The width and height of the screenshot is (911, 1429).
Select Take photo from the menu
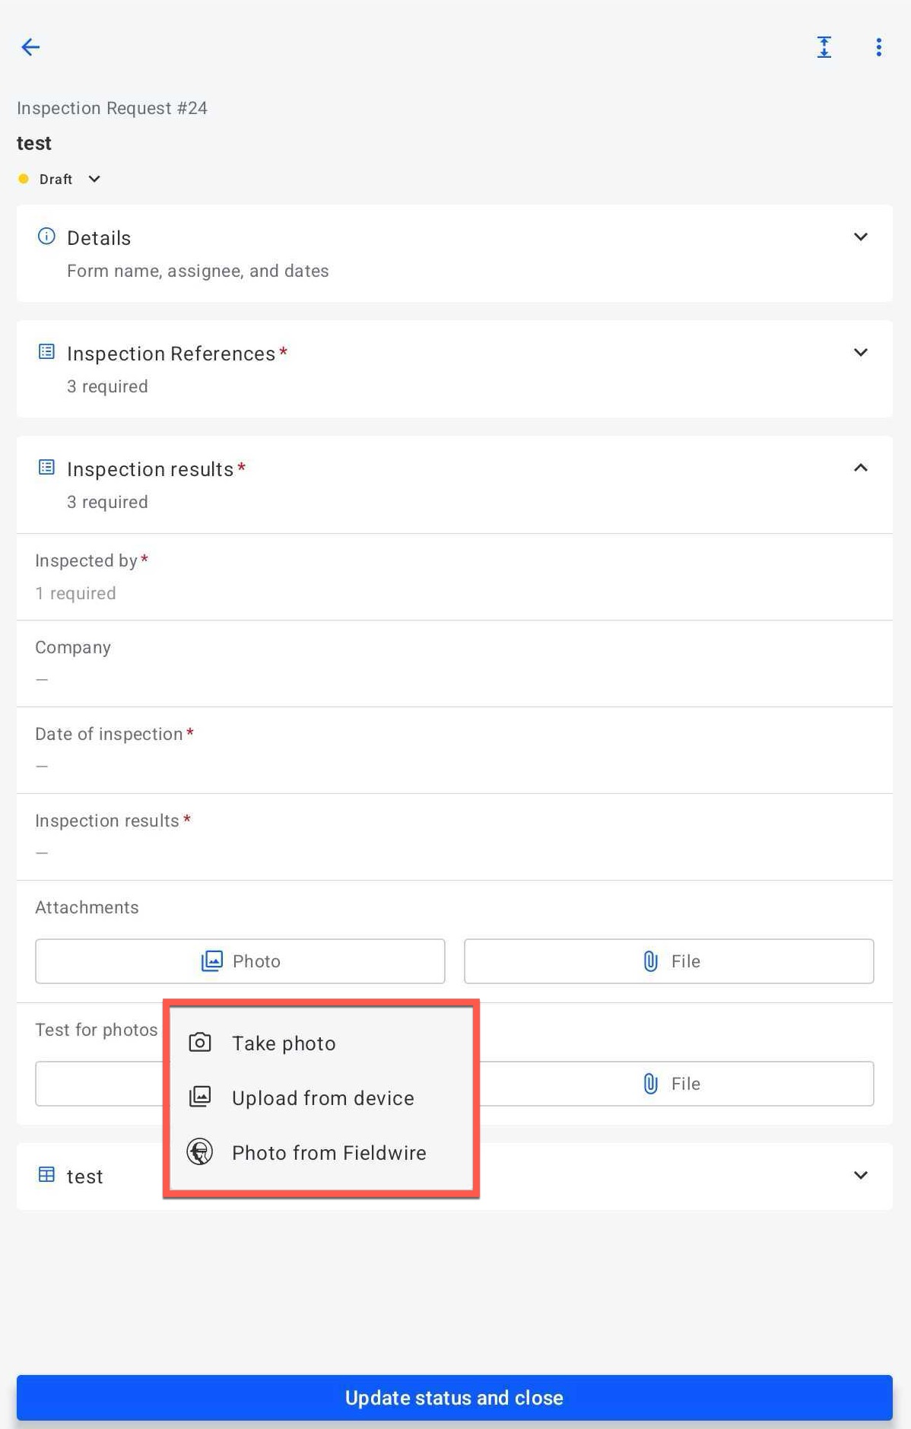[x=283, y=1043]
